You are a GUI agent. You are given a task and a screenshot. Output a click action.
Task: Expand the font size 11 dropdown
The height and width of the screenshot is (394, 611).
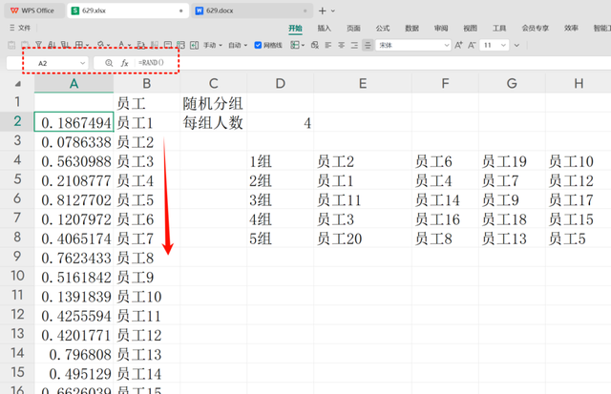[x=503, y=45]
